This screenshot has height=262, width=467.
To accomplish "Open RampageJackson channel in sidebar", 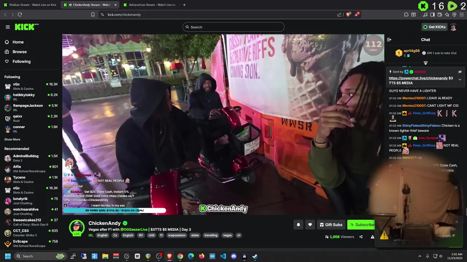I will [x=31, y=107].
